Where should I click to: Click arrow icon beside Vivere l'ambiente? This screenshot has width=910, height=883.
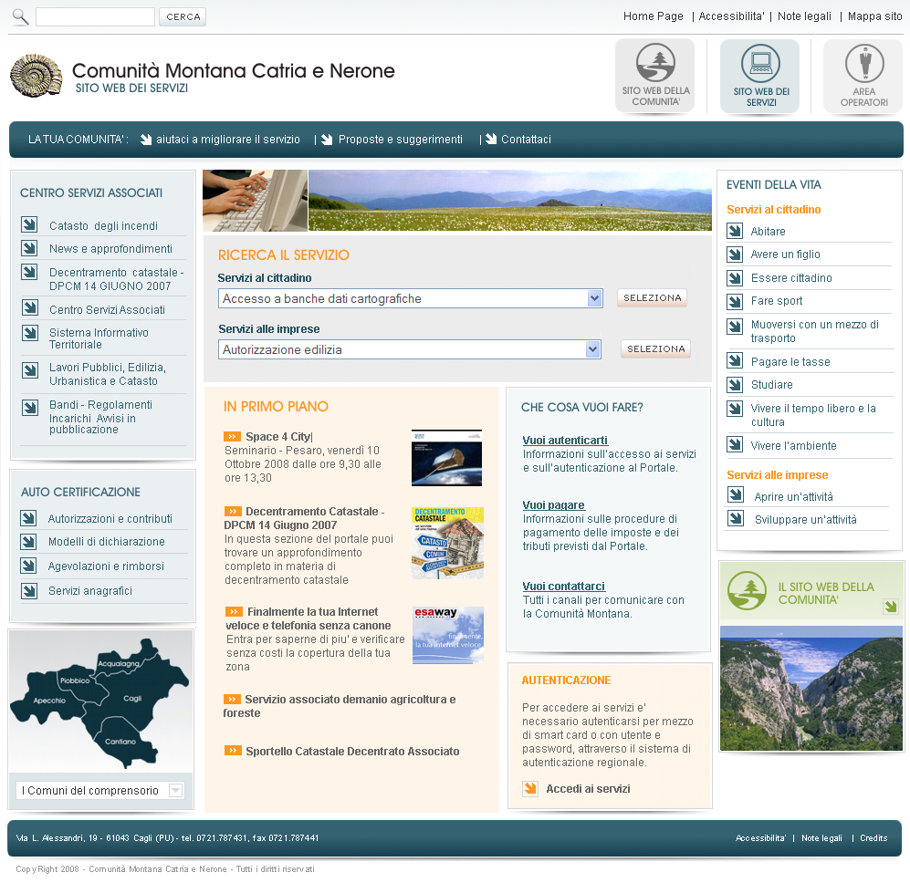point(735,444)
